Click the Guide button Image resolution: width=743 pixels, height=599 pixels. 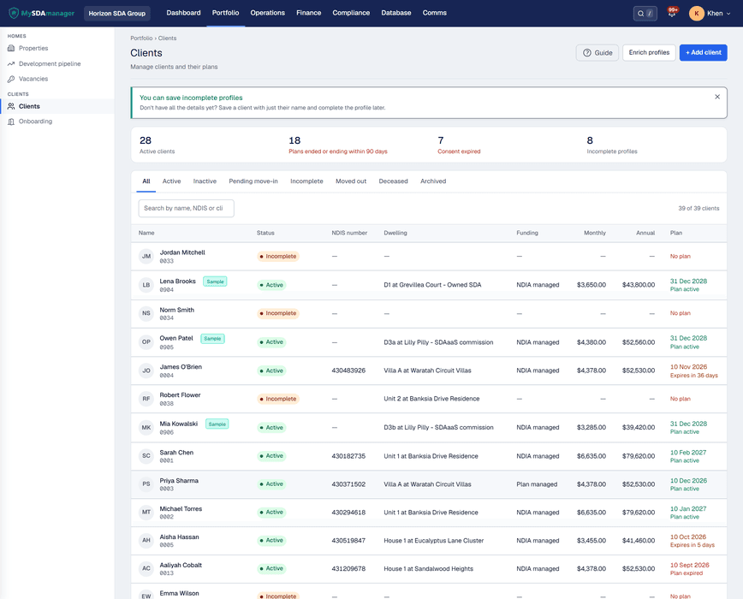[597, 53]
